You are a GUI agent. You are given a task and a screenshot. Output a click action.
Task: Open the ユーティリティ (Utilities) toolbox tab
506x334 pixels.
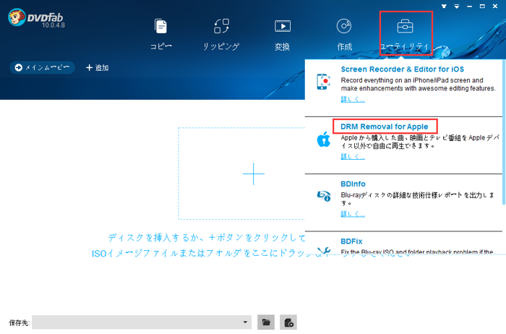[x=406, y=35]
